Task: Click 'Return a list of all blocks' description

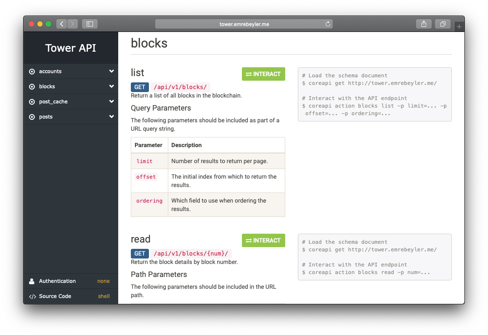Action: pyautogui.click(x=186, y=95)
